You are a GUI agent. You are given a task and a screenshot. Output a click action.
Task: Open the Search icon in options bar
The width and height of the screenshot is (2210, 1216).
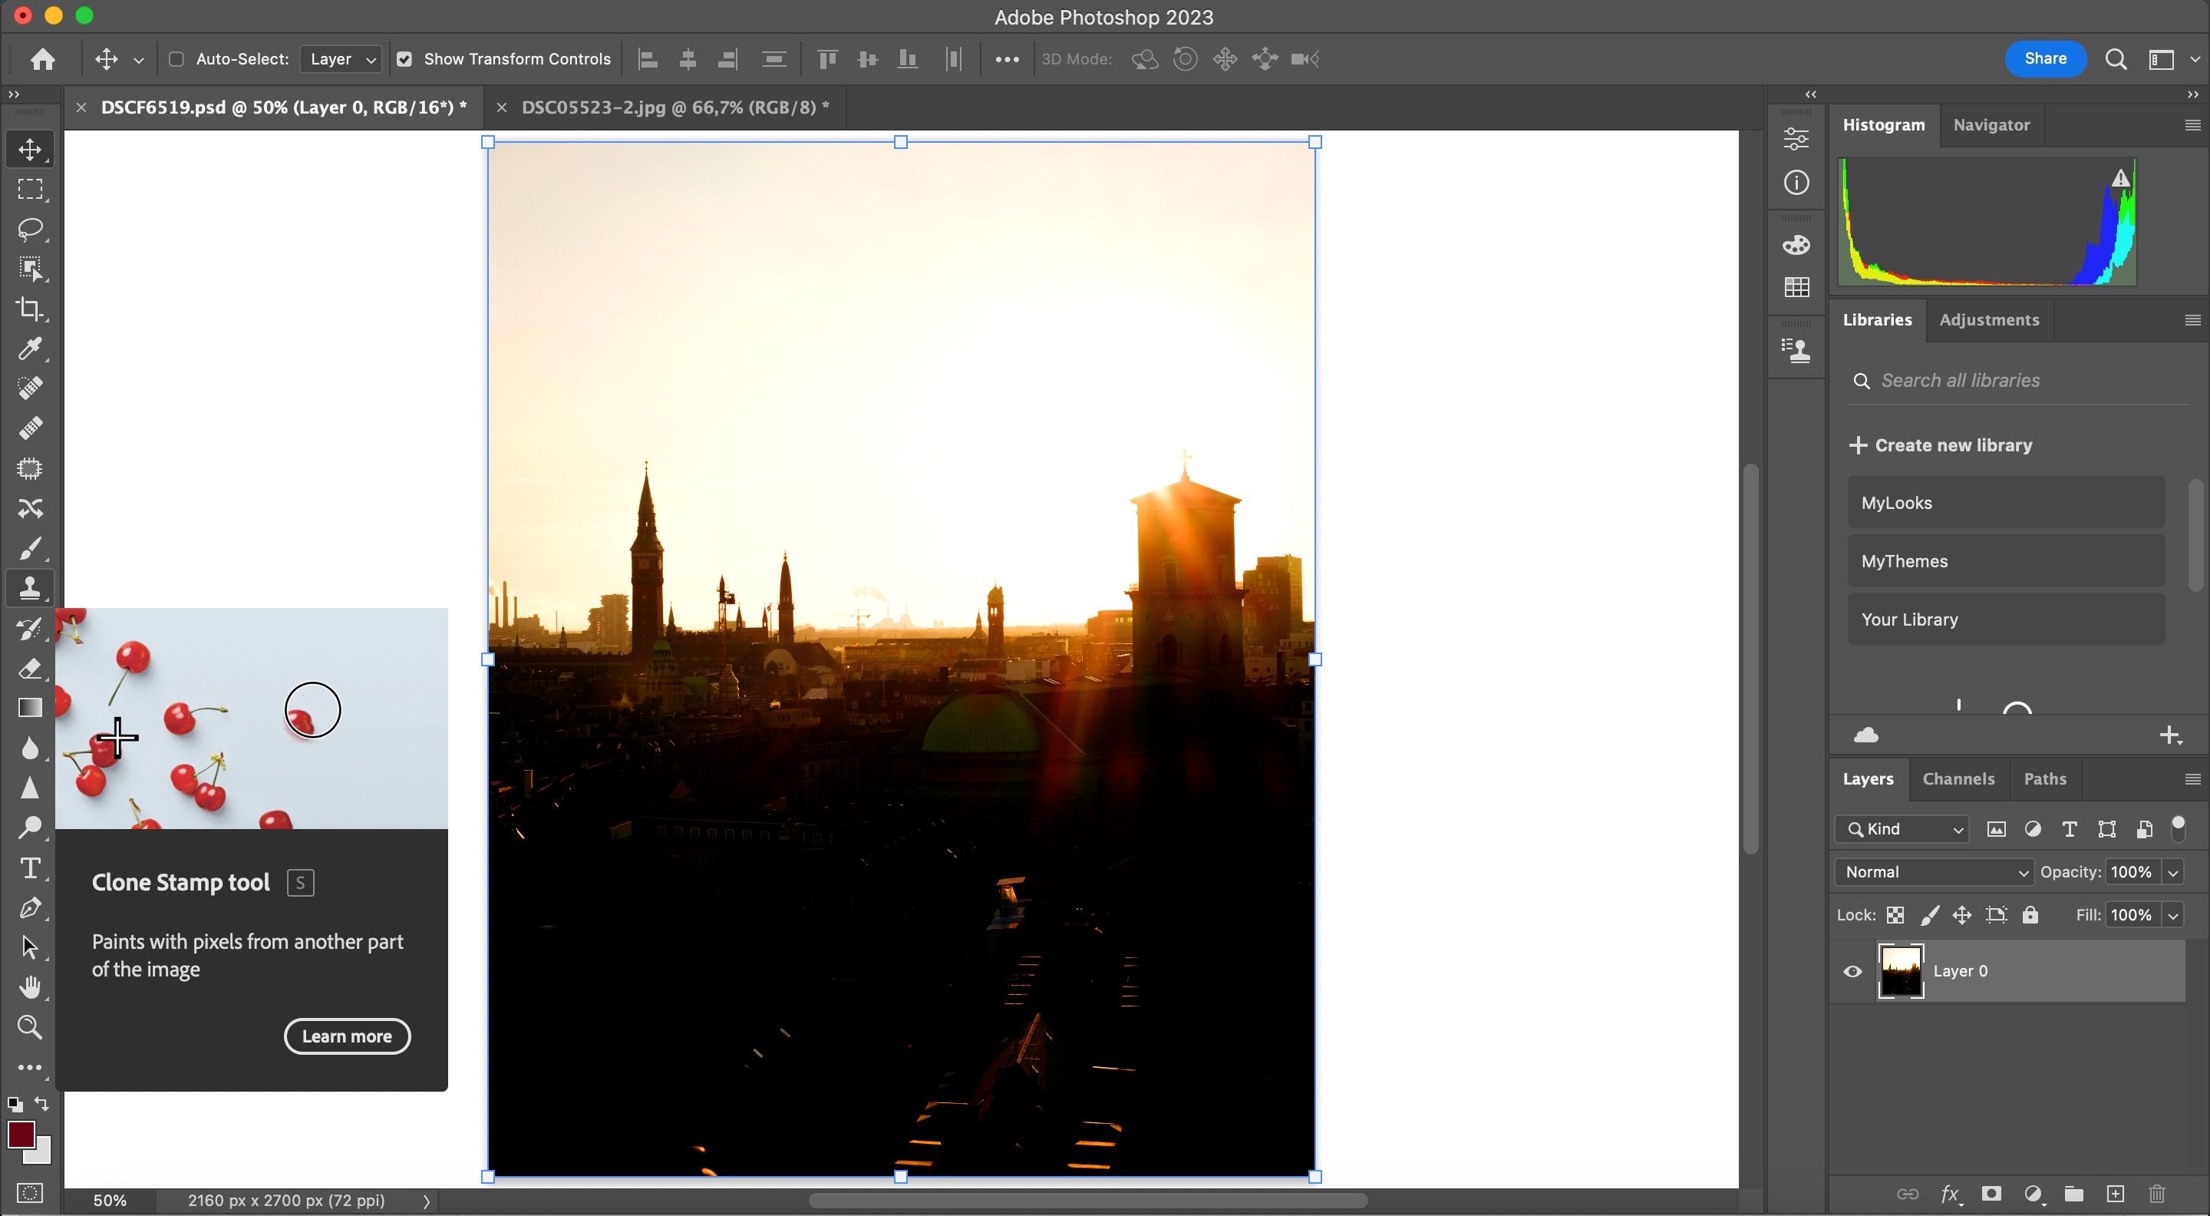[2116, 59]
